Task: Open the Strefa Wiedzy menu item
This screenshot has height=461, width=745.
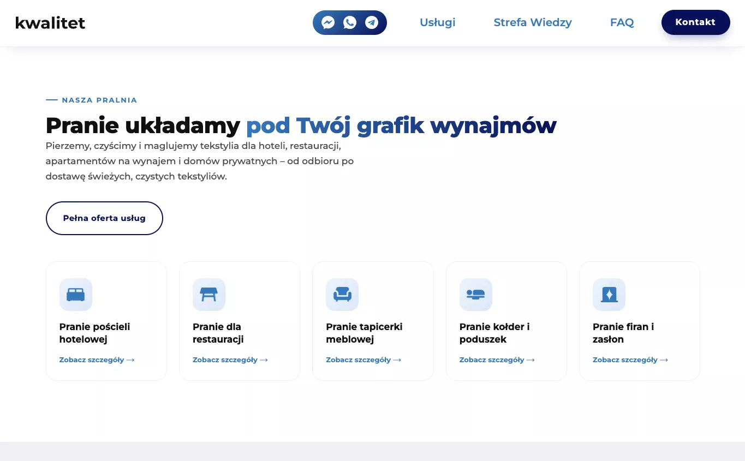Action: click(533, 22)
